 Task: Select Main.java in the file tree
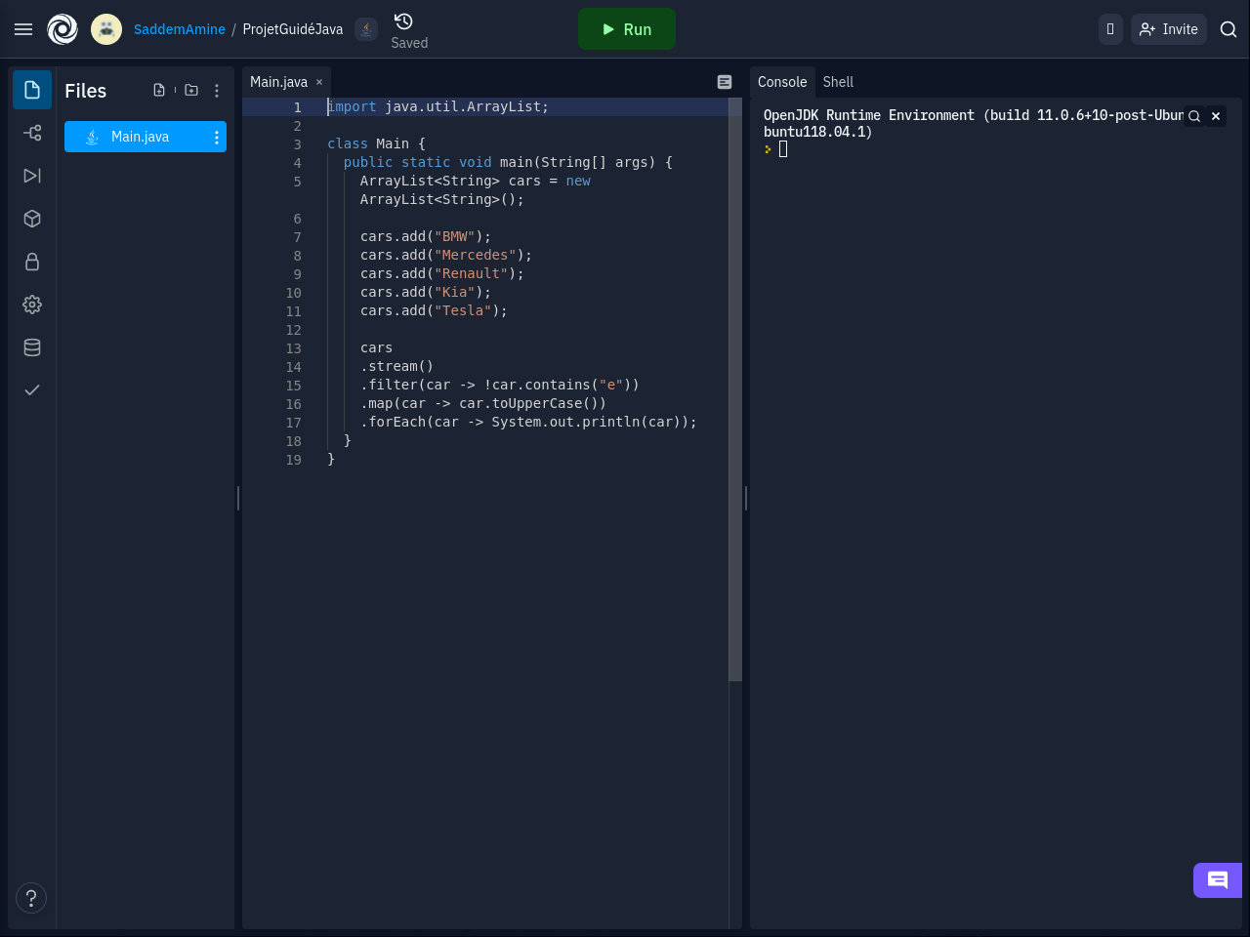146,137
